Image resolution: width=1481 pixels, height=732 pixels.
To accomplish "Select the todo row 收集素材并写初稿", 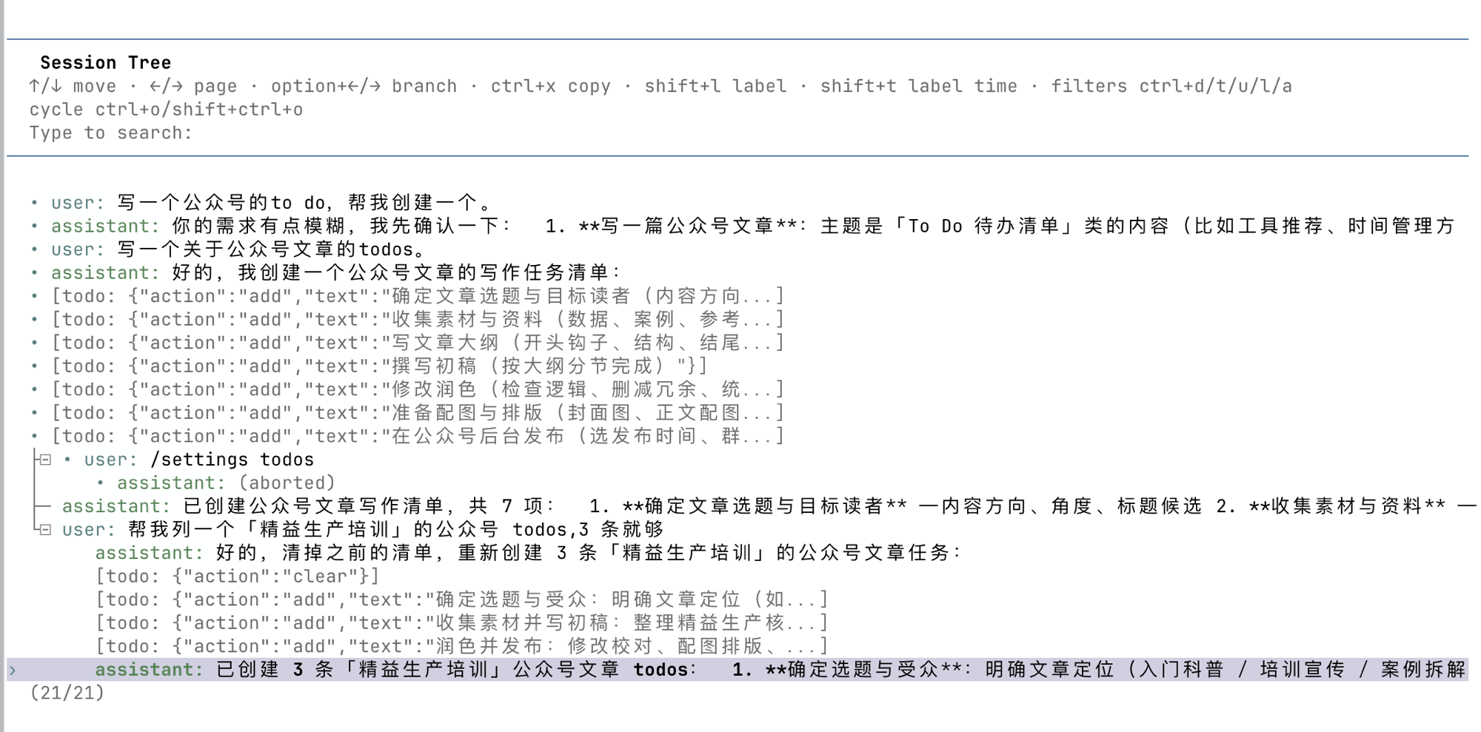I will 462,623.
